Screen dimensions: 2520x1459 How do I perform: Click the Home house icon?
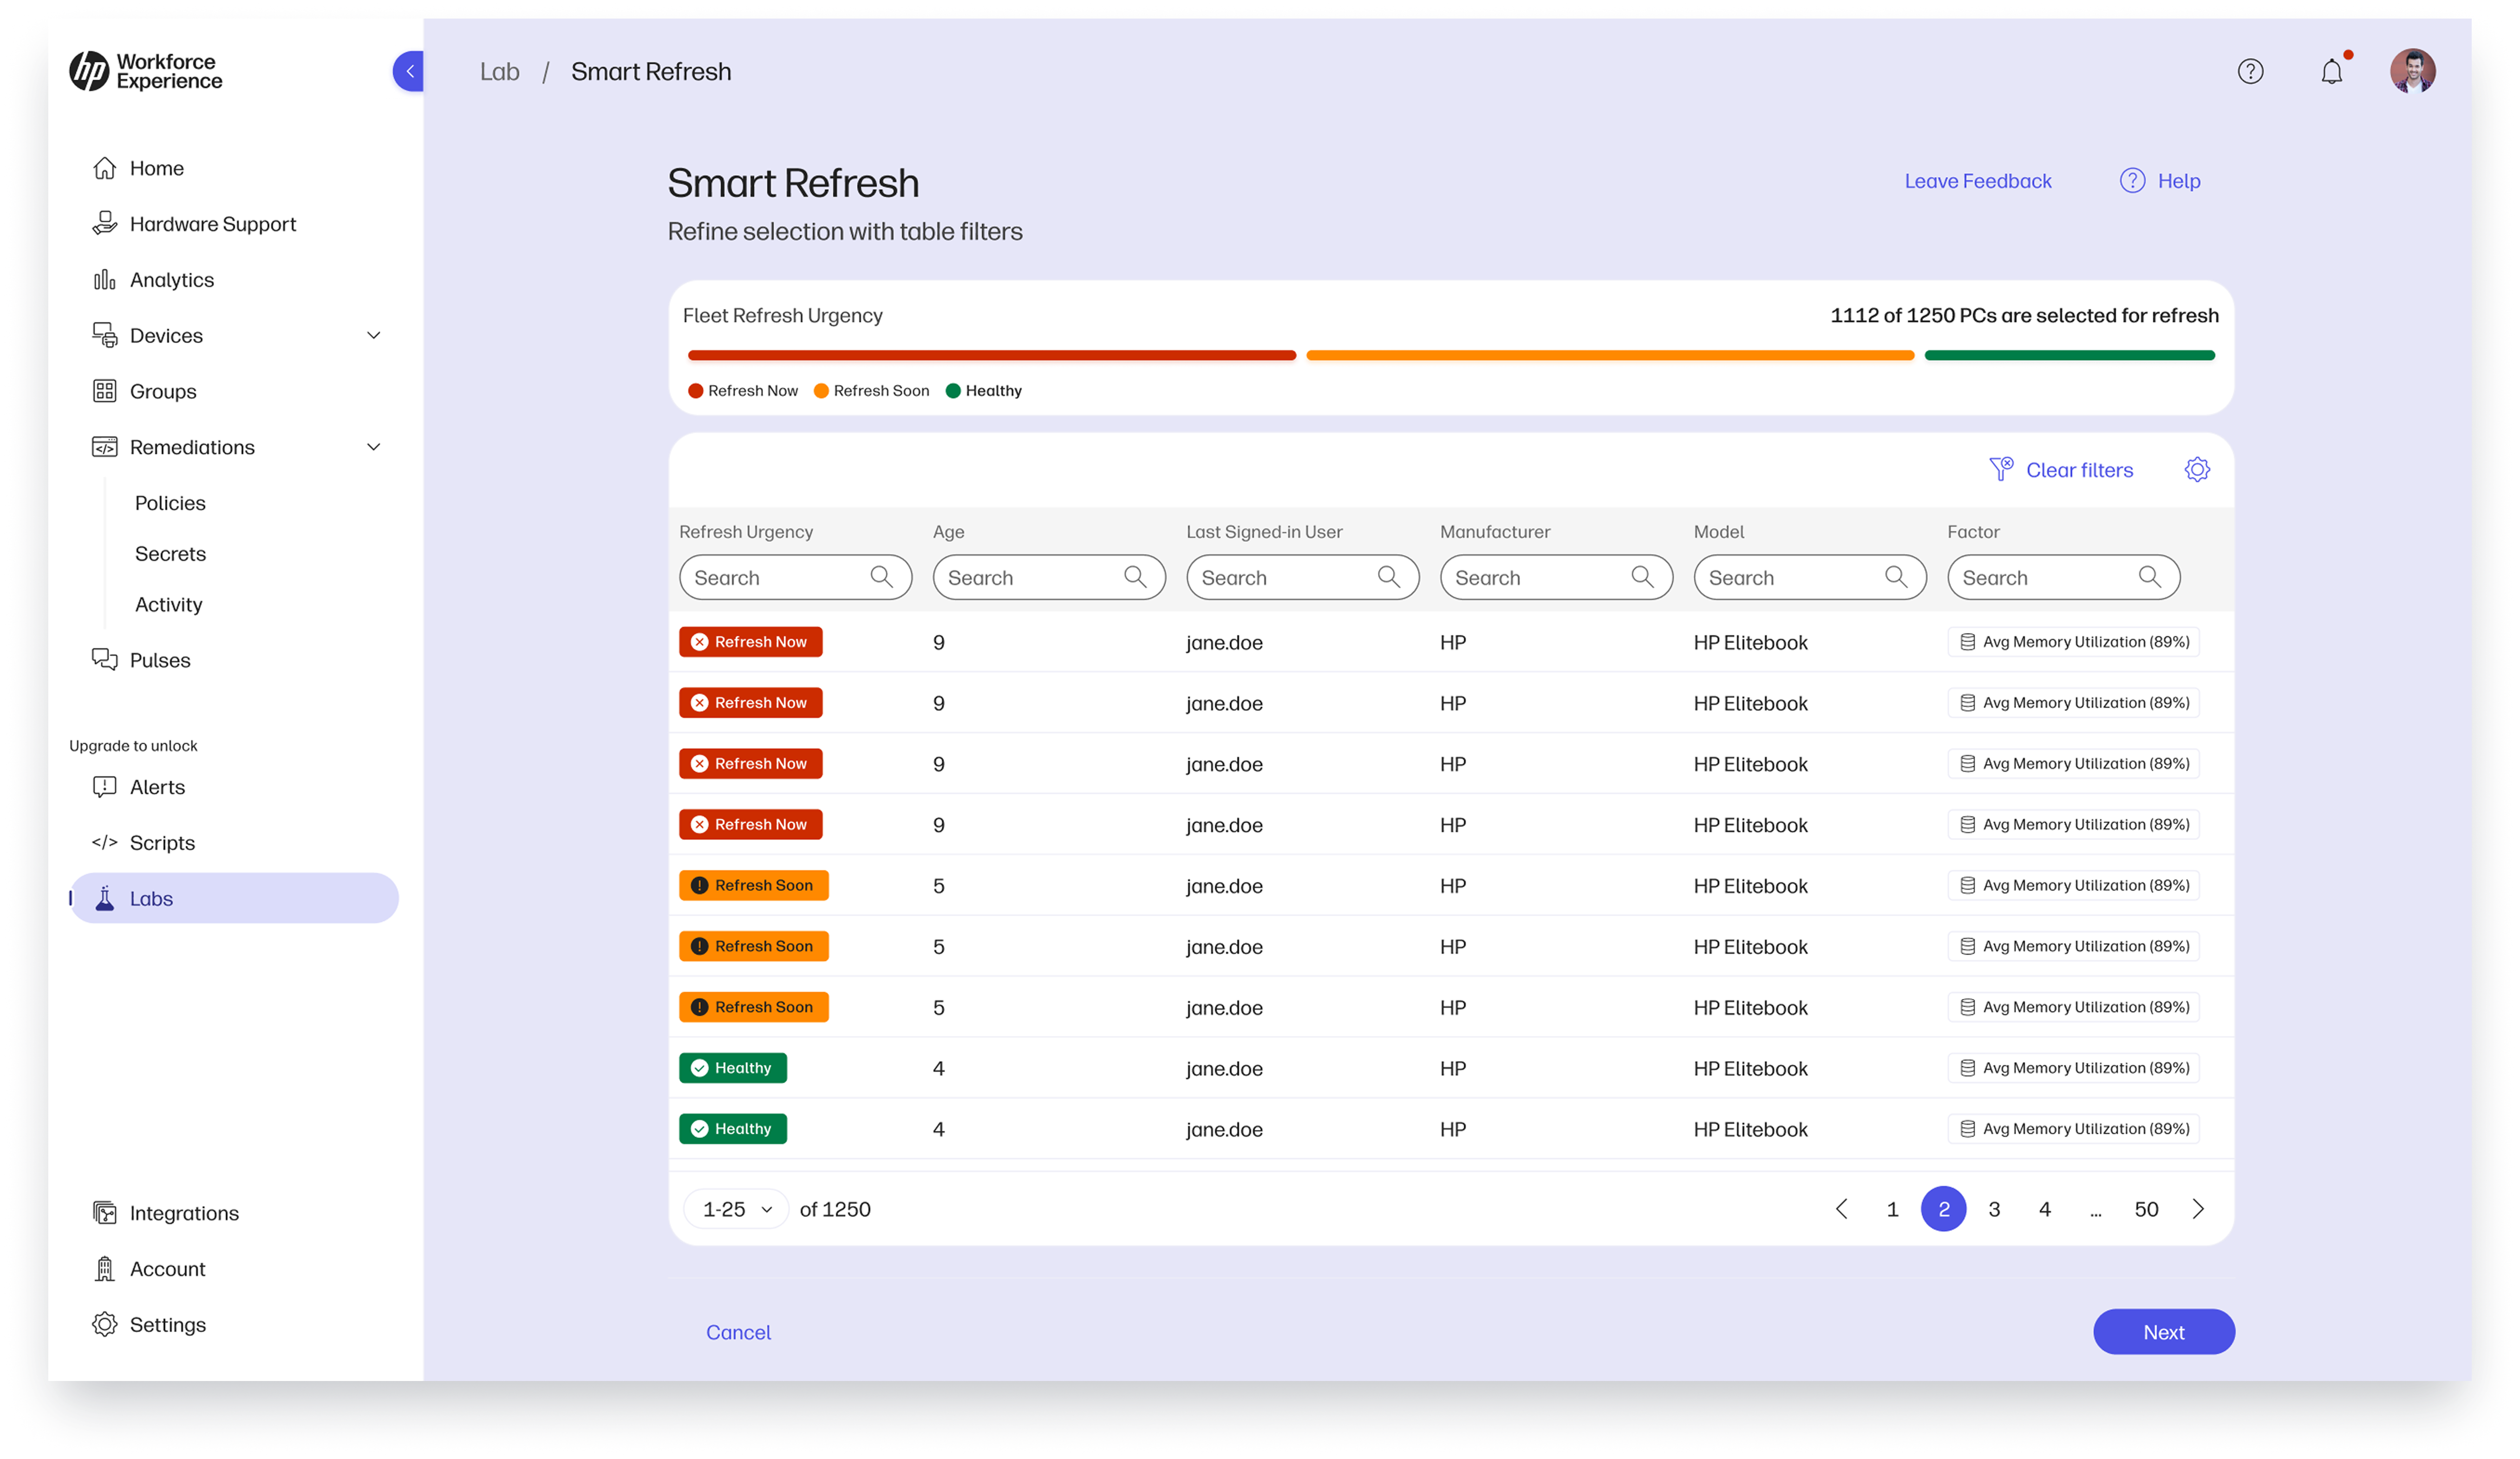[105, 168]
